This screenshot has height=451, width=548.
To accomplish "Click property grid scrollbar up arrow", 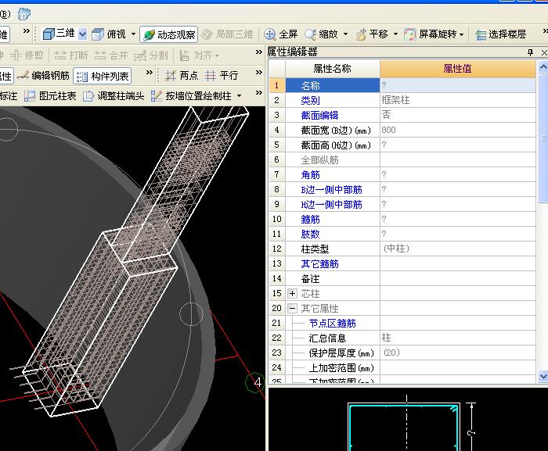I will point(543,66).
